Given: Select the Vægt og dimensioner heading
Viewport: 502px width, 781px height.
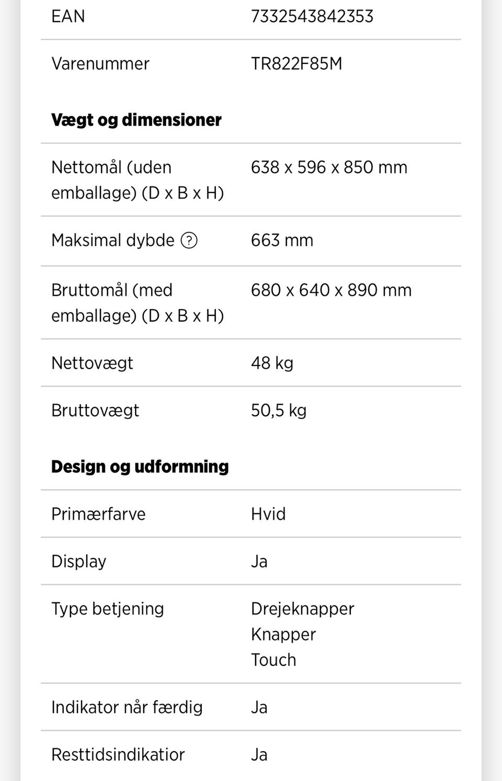Looking at the screenshot, I should (136, 120).
